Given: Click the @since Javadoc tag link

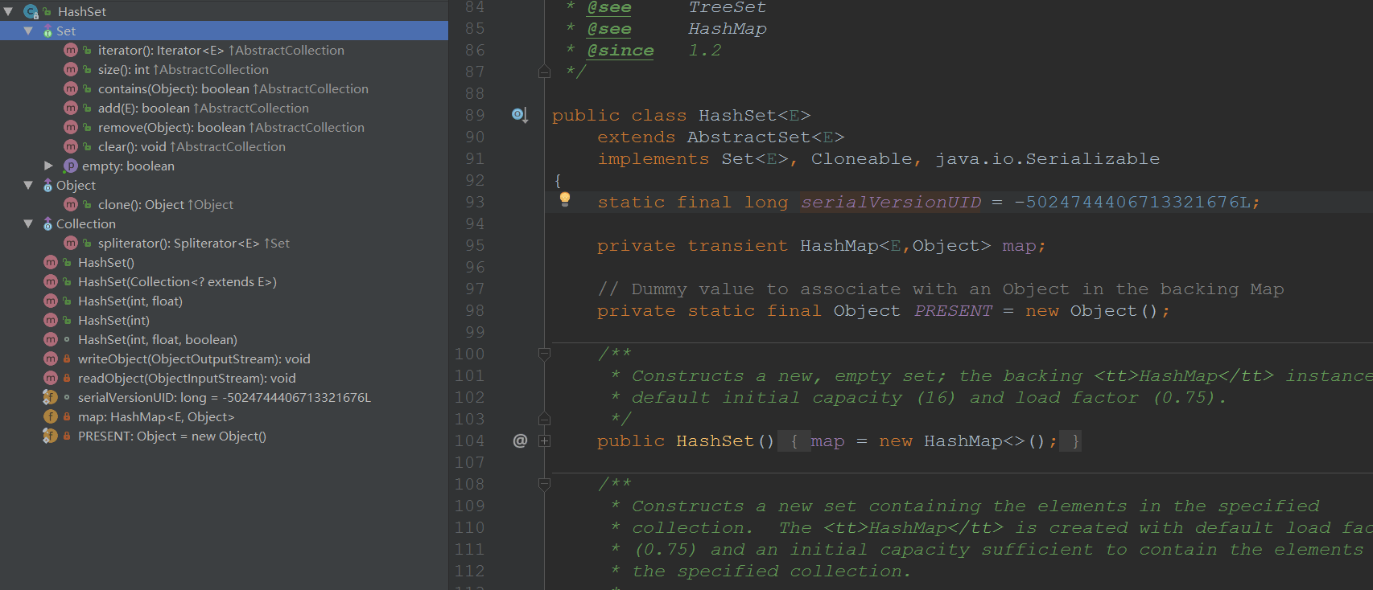Looking at the screenshot, I should point(620,50).
